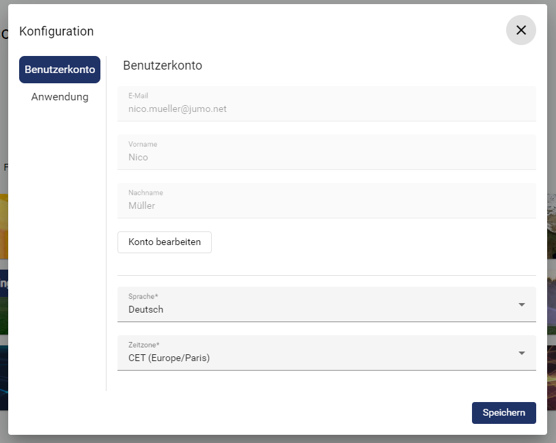Screen dimensions: 556x443
Task: Click the Konfiguration dialog title
Action: [x=57, y=31]
